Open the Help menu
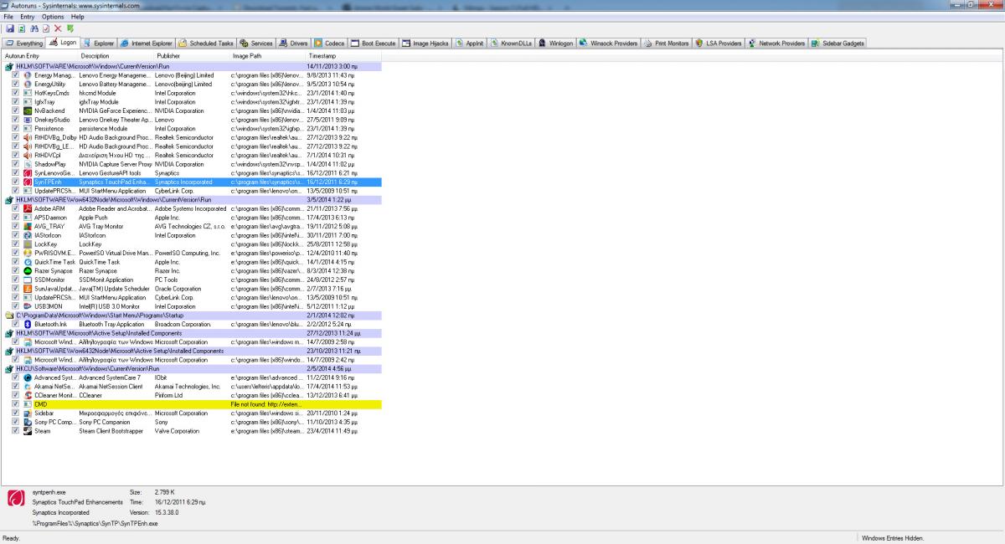Viewport: 1005px width, 544px height. click(77, 17)
